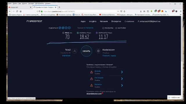186x104 pixels.
Task: Open the TeamSpeak 3 скачать bookmark
Action: tap(143, 15)
